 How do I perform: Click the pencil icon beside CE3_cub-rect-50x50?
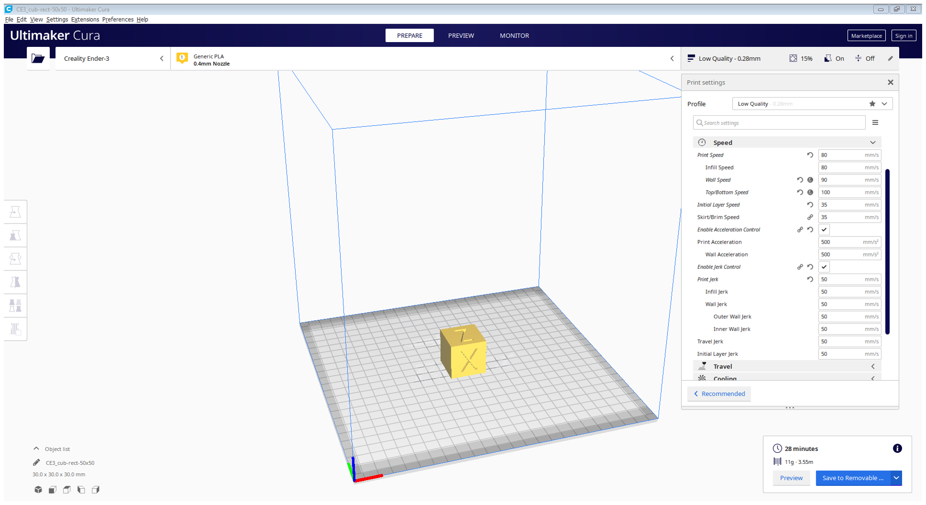tap(36, 462)
